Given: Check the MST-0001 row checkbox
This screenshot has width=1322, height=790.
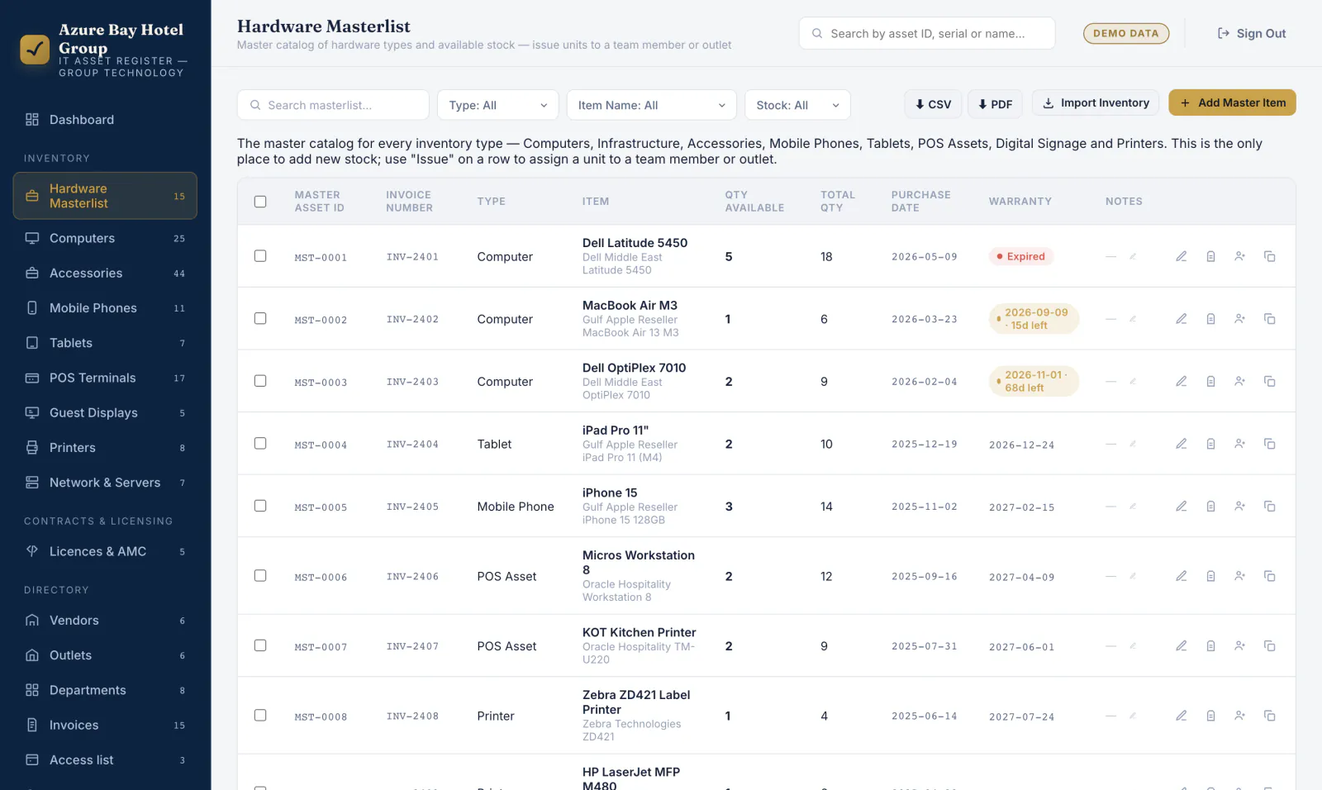Looking at the screenshot, I should coord(260,256).
